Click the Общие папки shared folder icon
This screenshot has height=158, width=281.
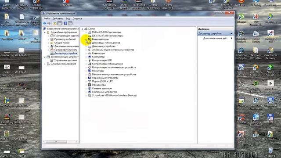click(52, 43)
